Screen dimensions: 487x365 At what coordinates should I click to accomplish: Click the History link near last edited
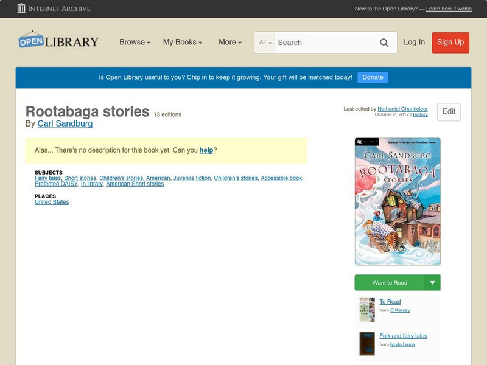coord(420,114)
